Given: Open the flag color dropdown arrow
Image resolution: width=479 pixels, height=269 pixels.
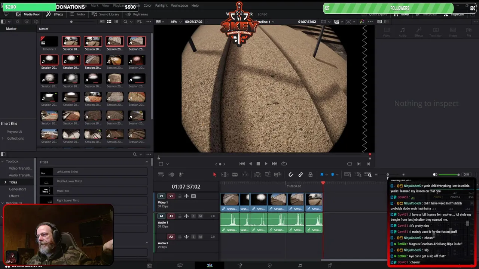Looking at the screenshot, I should pyautogui.click(x=326, y=174).
